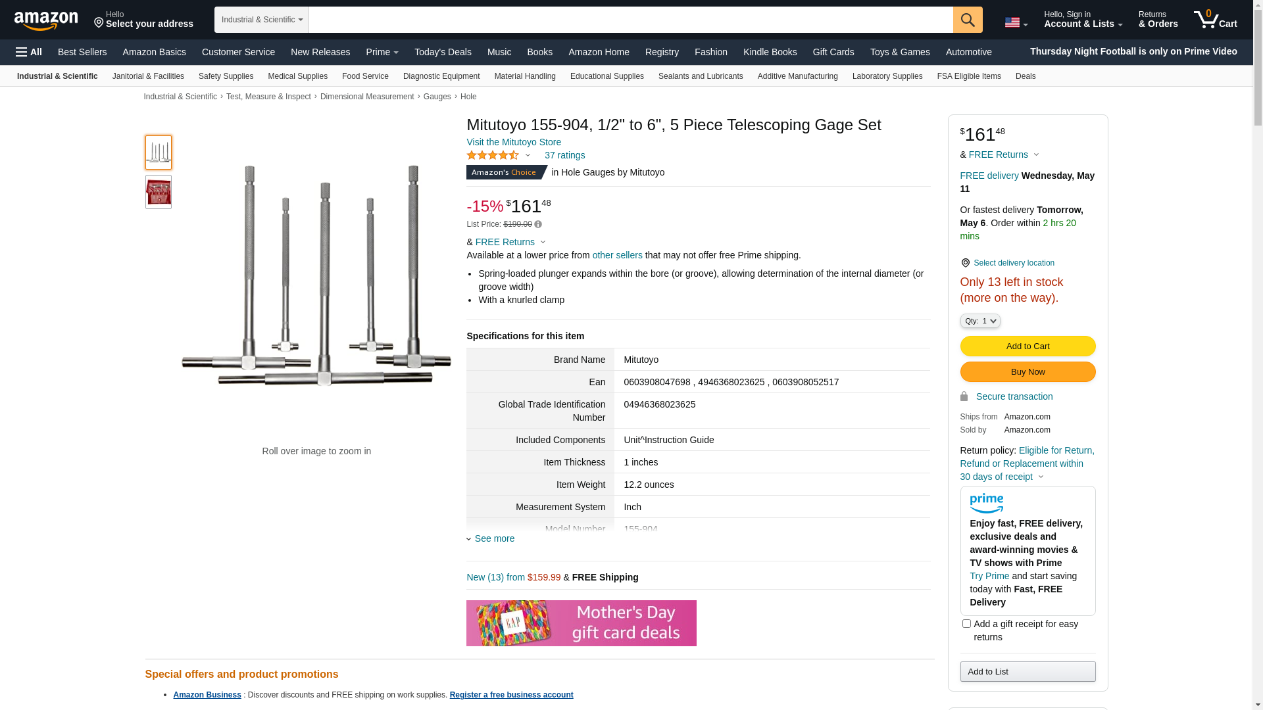The width and height of the screenshot is (1263, 710).
Task: Open the Qty quantity dropdown
Action: click(x=980, y=321)
